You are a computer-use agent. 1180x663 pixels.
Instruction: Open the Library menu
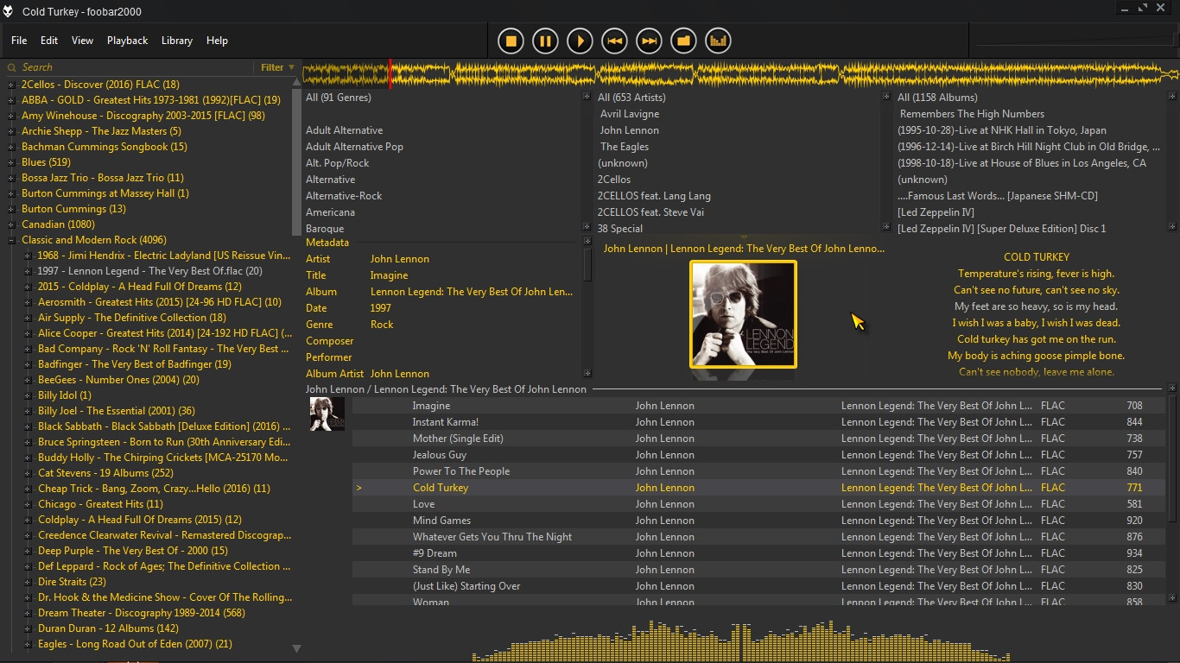click(x=176, y=41)
